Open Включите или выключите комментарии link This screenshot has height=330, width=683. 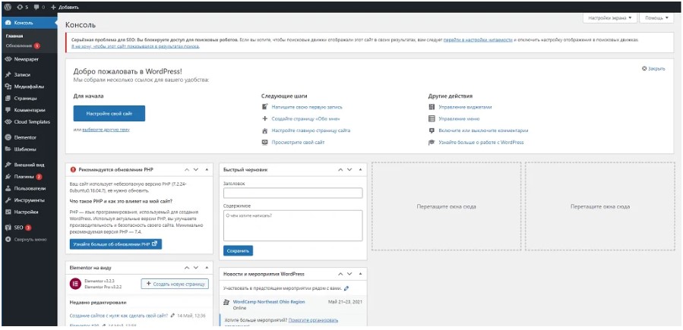[483, 130]
